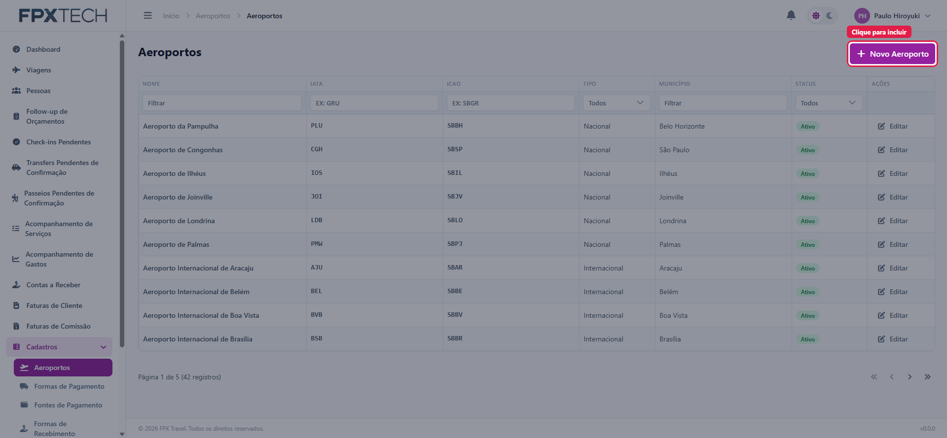
Task: Toggle the hamburger sidebar menu
Action: tap(147, 16)
